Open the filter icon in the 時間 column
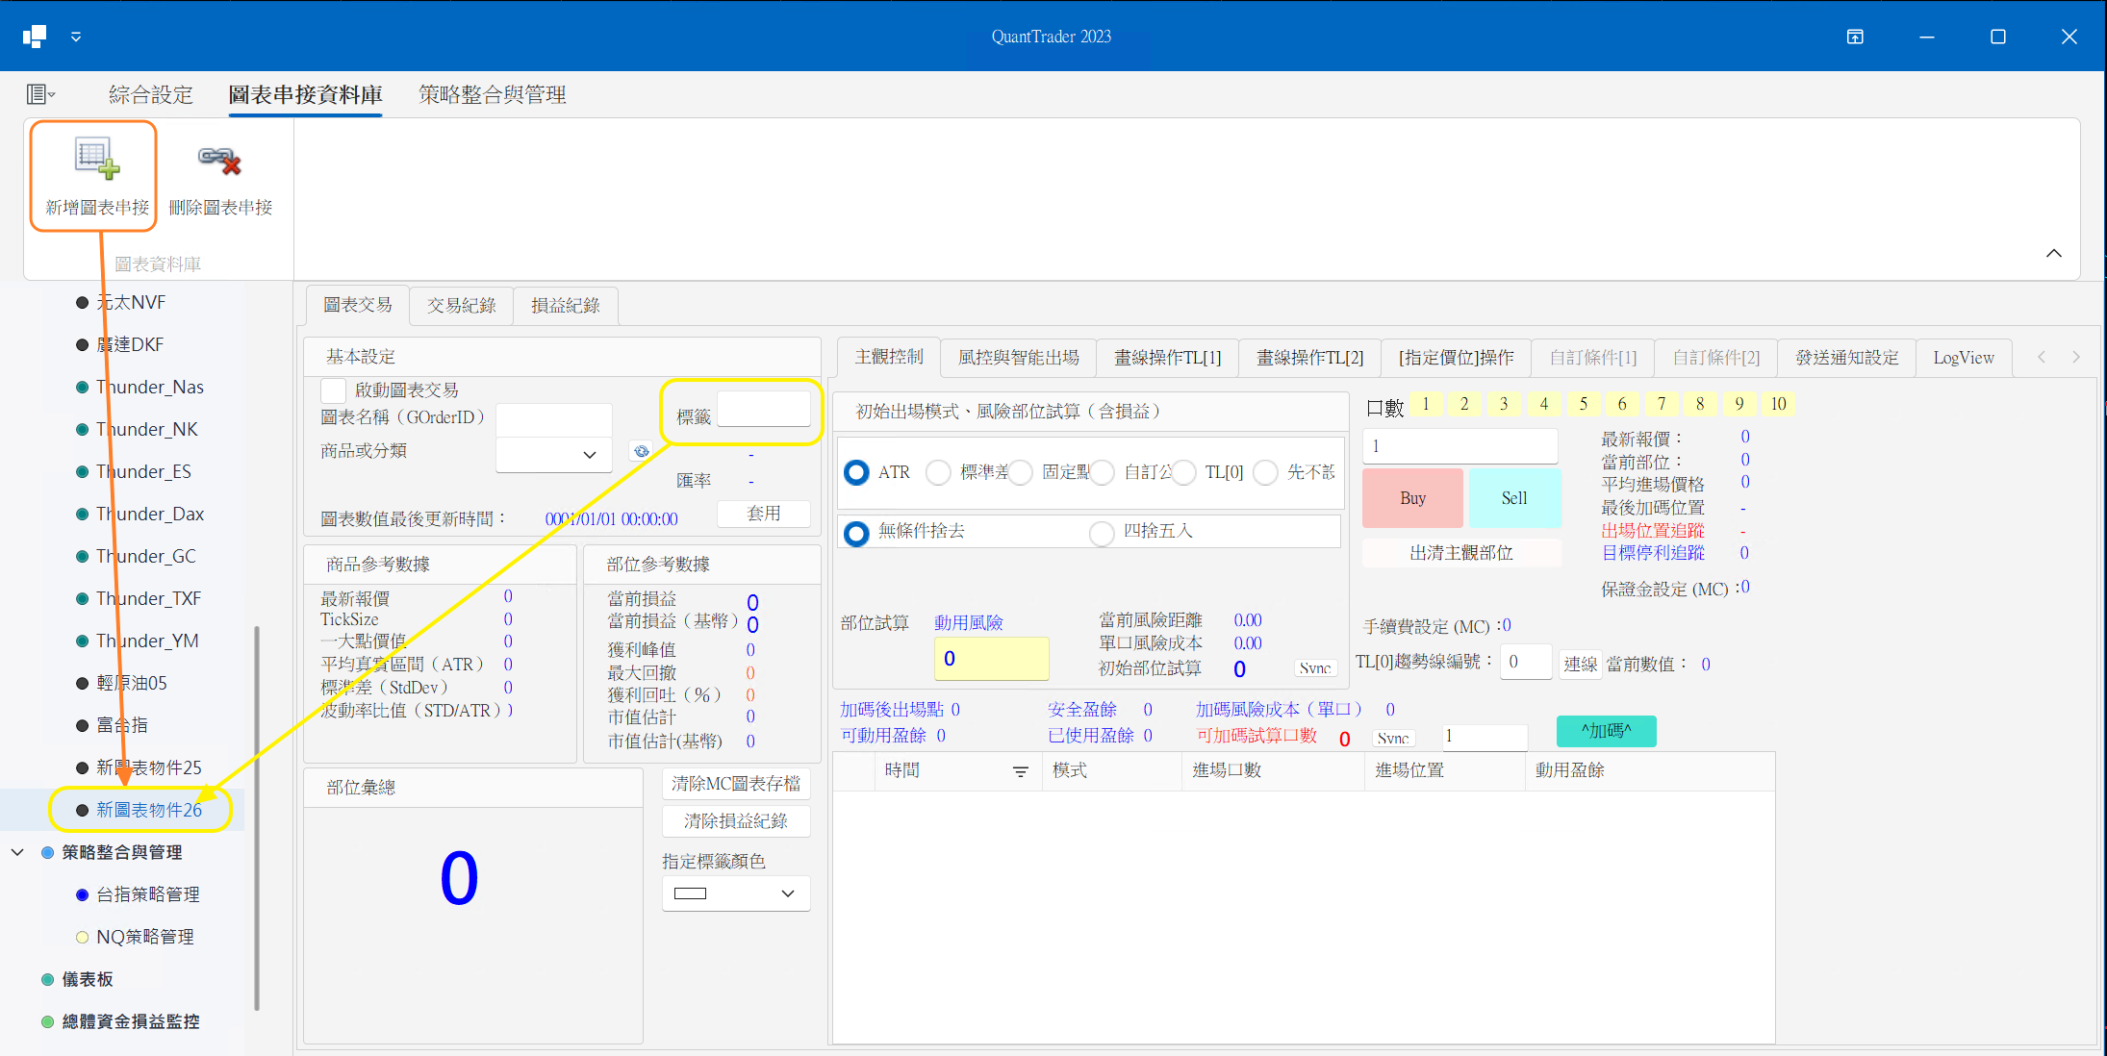Screen dimensions: 2107x1056 click(x=1020, y=771)
